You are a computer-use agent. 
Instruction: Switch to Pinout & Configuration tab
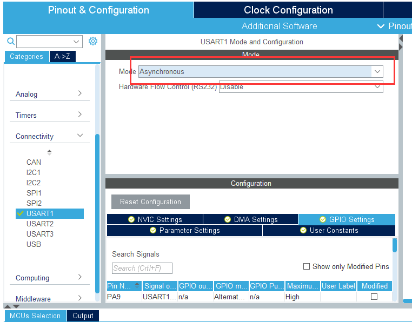(98, 10)
